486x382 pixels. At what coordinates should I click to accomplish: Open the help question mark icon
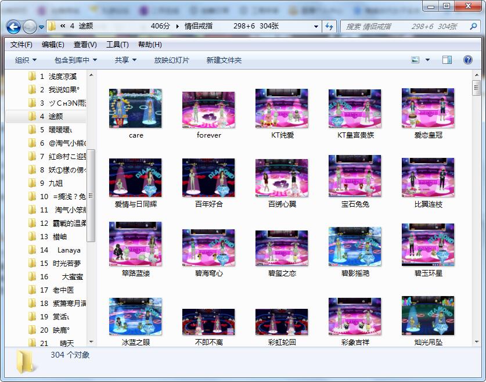pos(468,60)
